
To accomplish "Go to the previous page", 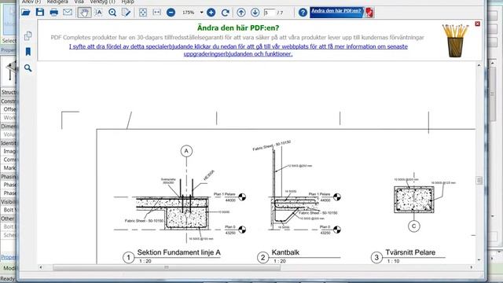I will coord(241,13).
